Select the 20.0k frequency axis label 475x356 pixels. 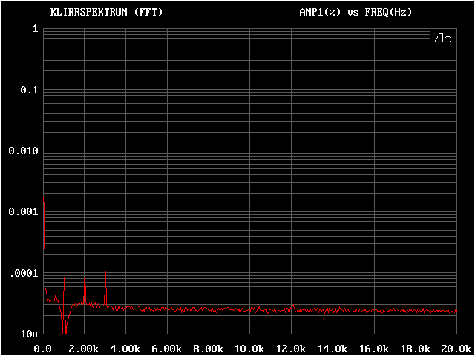pyautogui.click(x=453, y=348)
